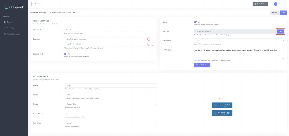Screen dimensions: 289x136
Task: Open Product Requests in the sidebar
Action: [x=14, y=34]
